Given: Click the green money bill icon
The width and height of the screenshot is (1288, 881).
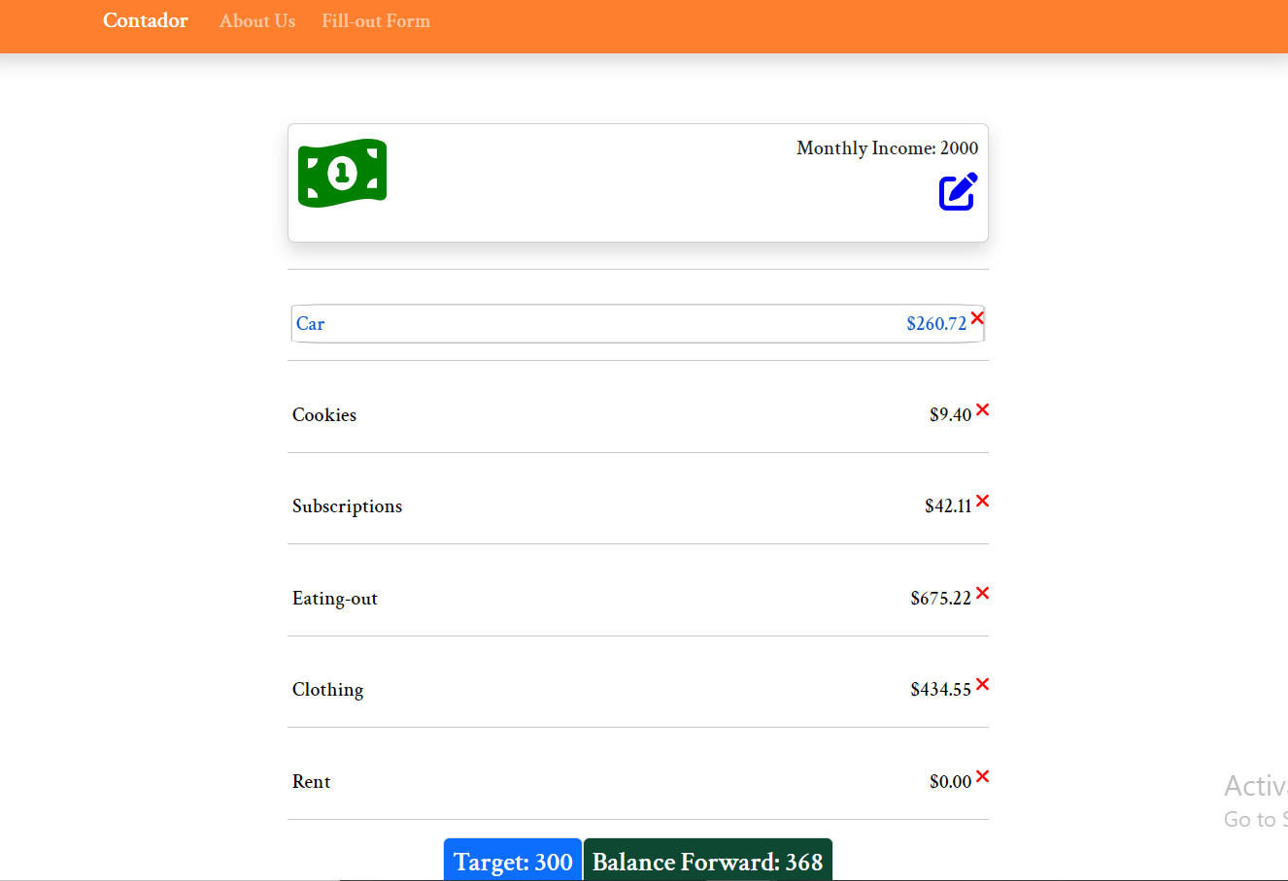Looking at the screenshot, I should point(342,172).
